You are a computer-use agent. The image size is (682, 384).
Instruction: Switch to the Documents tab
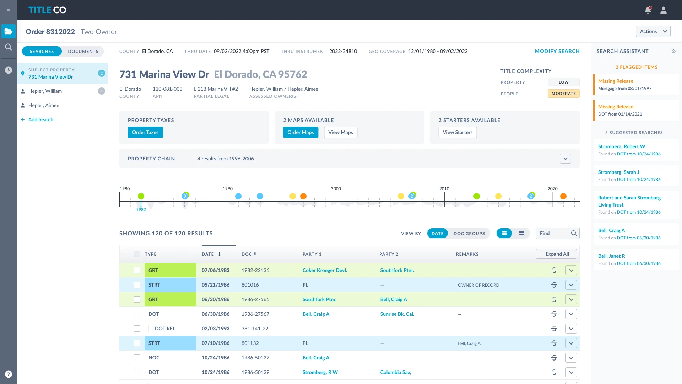pos(83,51)
